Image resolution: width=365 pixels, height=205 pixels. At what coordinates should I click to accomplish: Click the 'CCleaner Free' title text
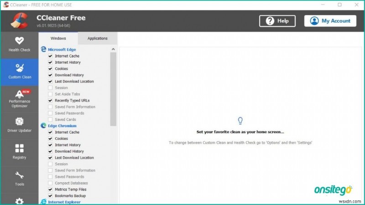(61, 18)
